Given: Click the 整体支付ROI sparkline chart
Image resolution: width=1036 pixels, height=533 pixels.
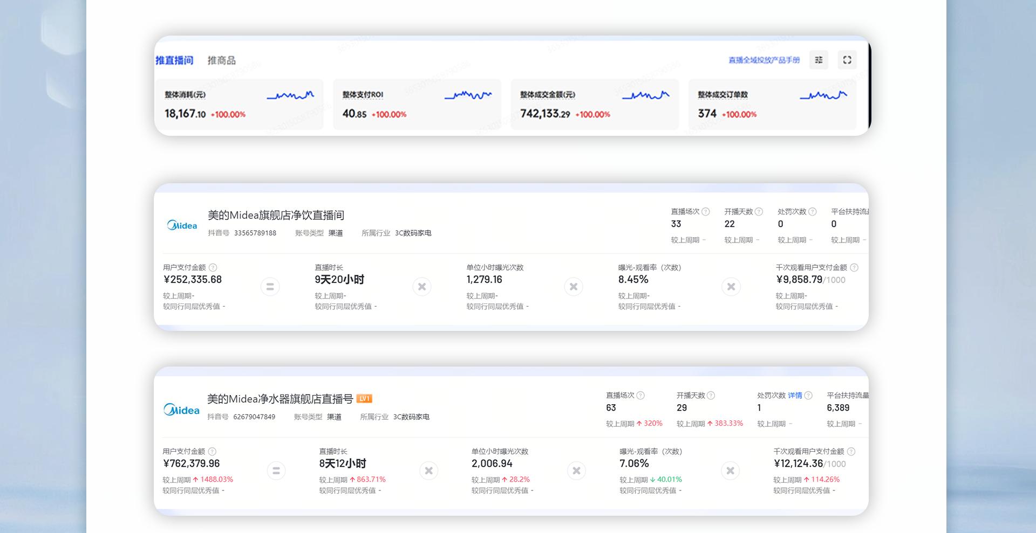Looking at the screenshot, I should point(468,95).
